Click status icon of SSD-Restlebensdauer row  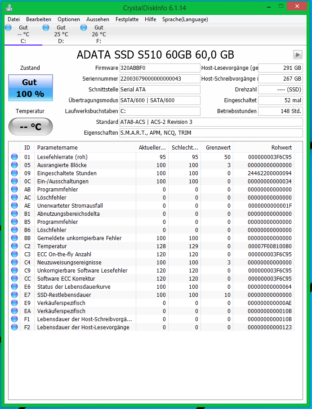[x=14, y=294]
